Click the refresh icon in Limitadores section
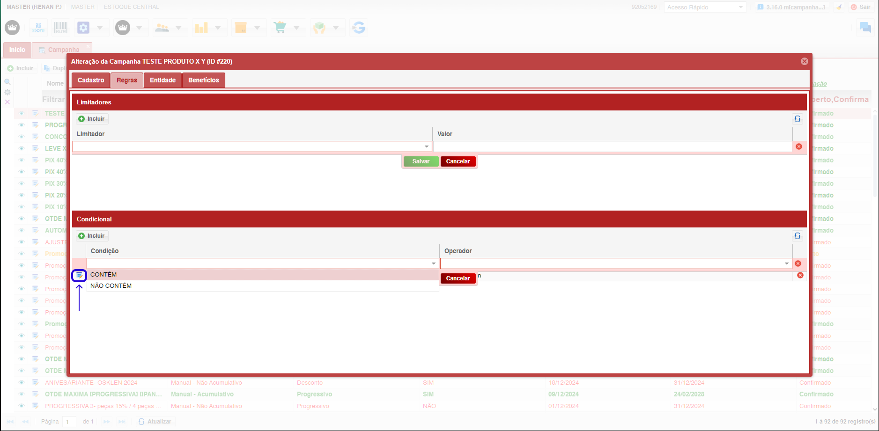The image size is (879, 431). [797, 119]
